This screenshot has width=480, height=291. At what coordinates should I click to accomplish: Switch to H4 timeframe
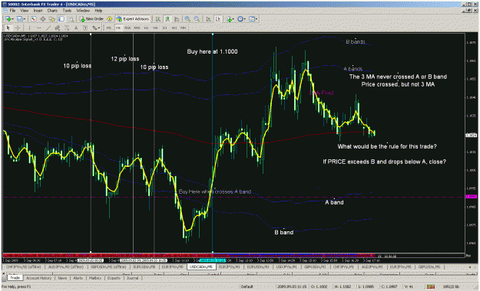(x=155, y=28)
